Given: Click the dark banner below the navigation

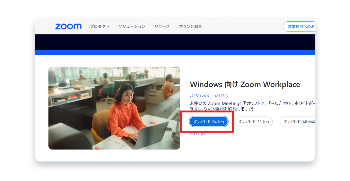Looking at the screenshot, I should (x=175, y=42).
